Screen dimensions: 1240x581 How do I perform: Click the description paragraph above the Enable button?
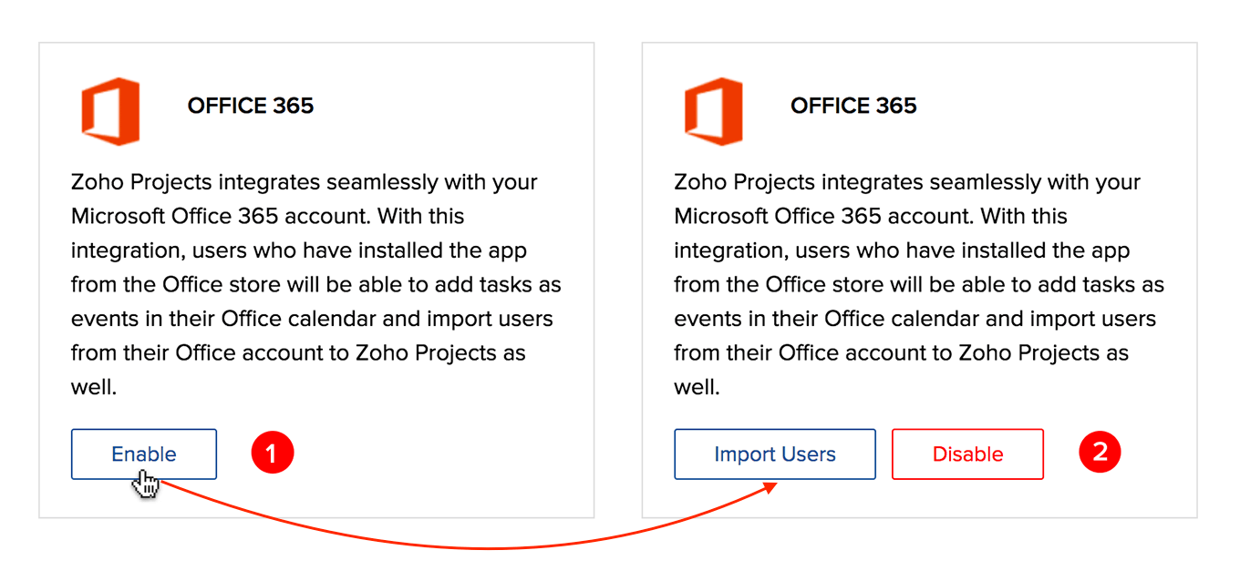[316, 284]
